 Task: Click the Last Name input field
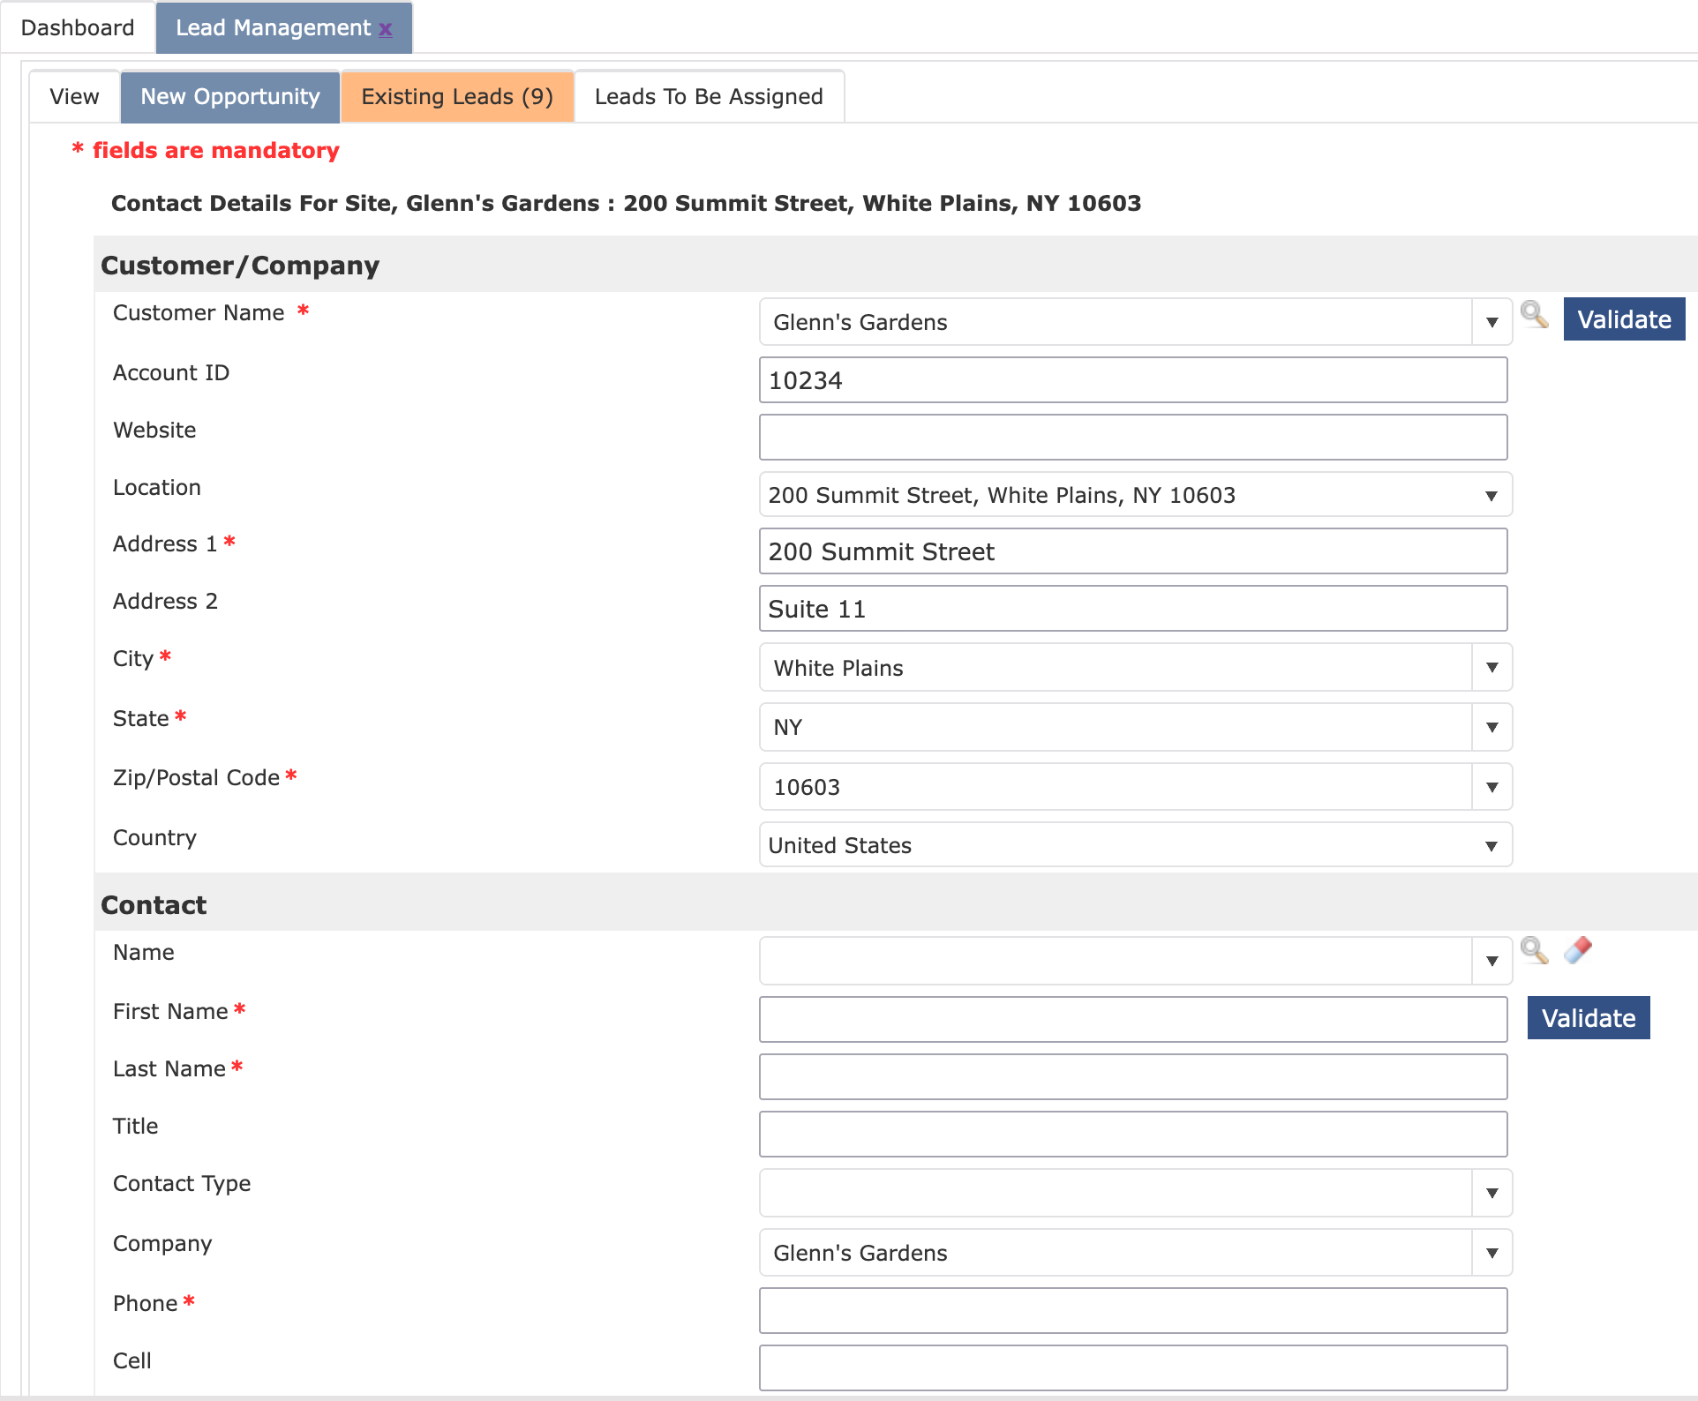click(1133, 1077)
